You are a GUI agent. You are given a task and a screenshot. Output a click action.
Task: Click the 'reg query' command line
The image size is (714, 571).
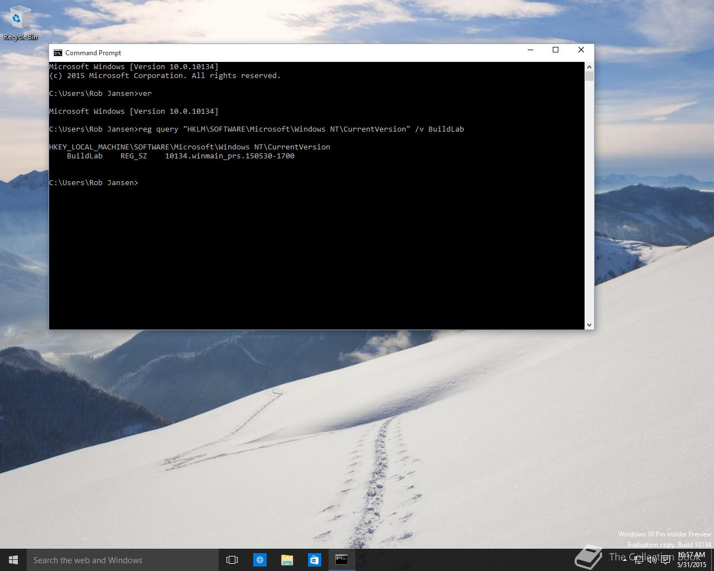coord(257,129)
